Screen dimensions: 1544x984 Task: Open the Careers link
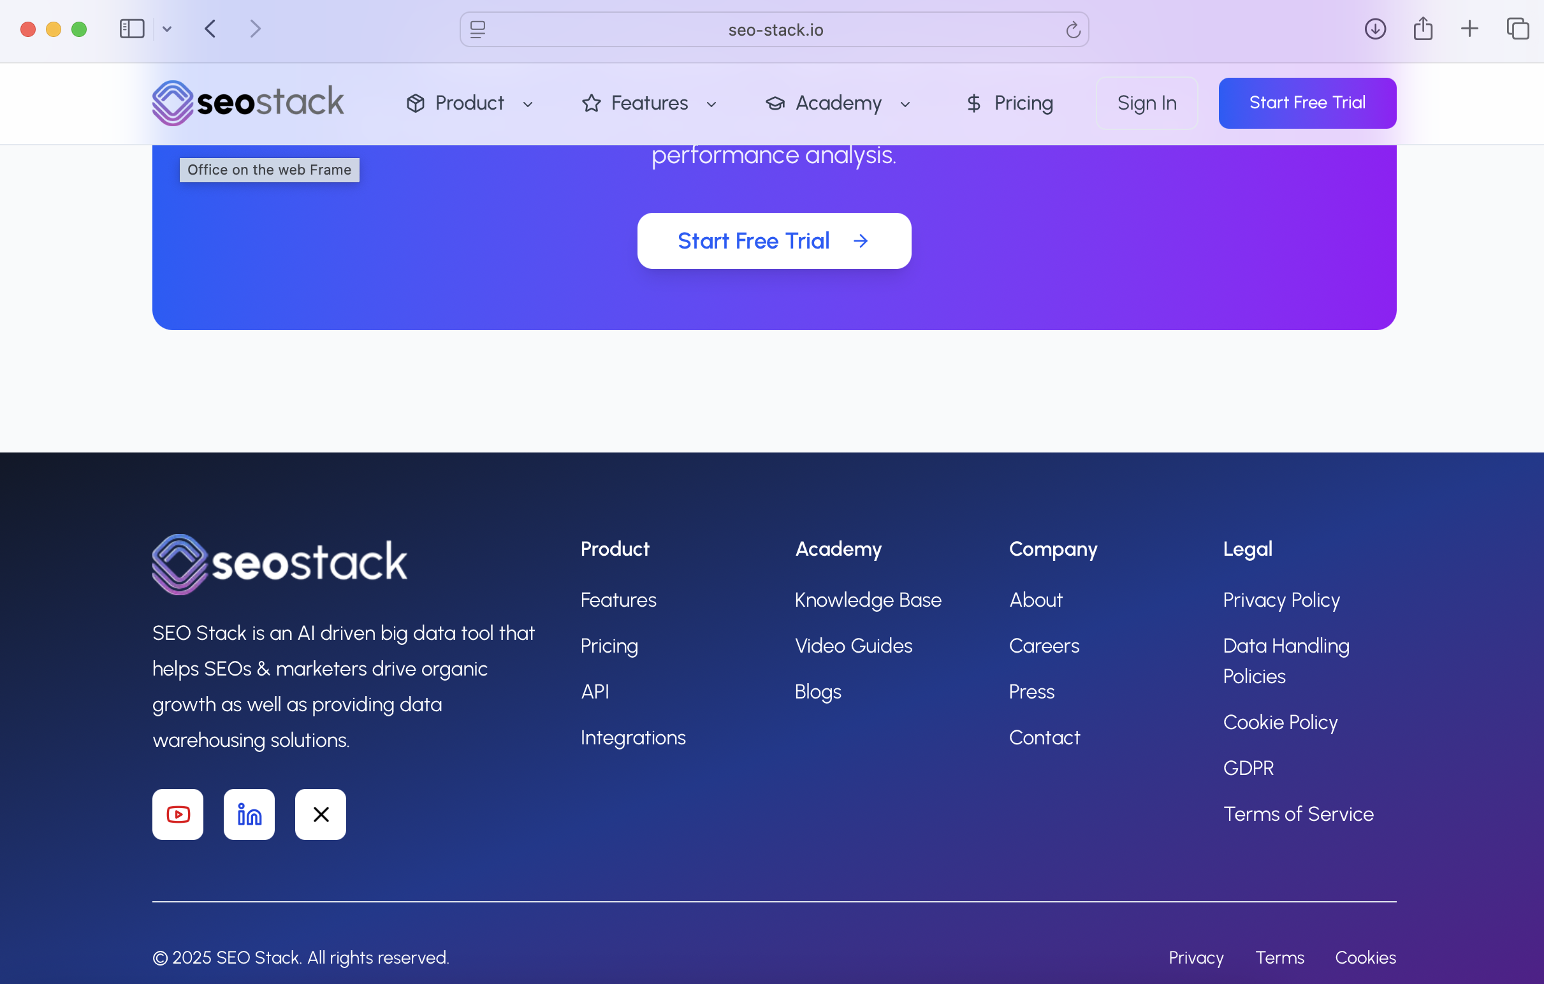[1044, 646]
